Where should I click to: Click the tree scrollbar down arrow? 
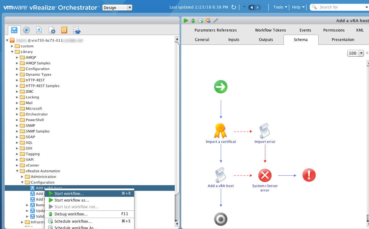click(x=177, y=224)
